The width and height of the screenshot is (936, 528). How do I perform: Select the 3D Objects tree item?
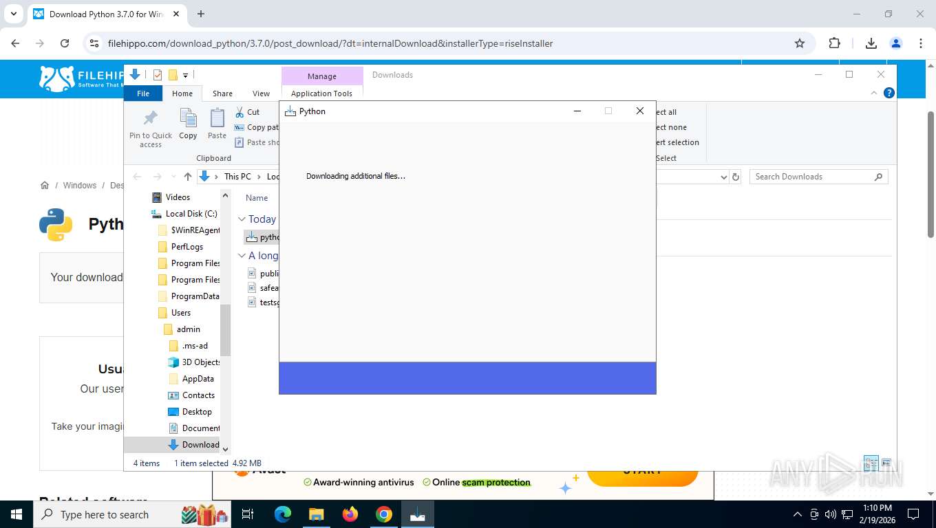201,362
